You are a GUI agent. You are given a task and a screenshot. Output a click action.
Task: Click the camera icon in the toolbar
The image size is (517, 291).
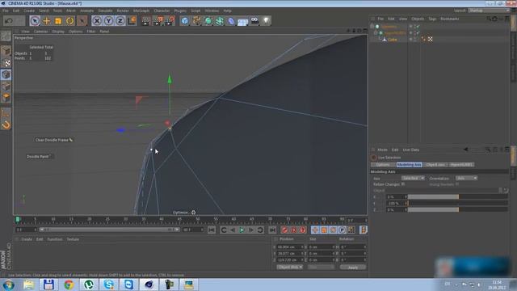(x=254, y=21)
